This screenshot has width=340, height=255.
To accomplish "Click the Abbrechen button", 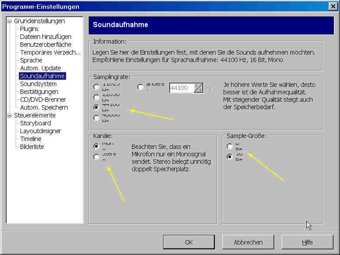I will pos(248,242).
